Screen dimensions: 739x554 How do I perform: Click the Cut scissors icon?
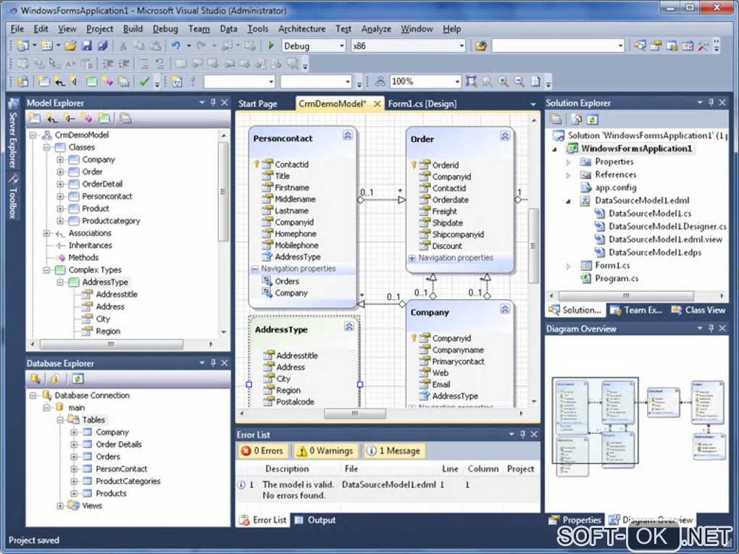click(122, 46)
